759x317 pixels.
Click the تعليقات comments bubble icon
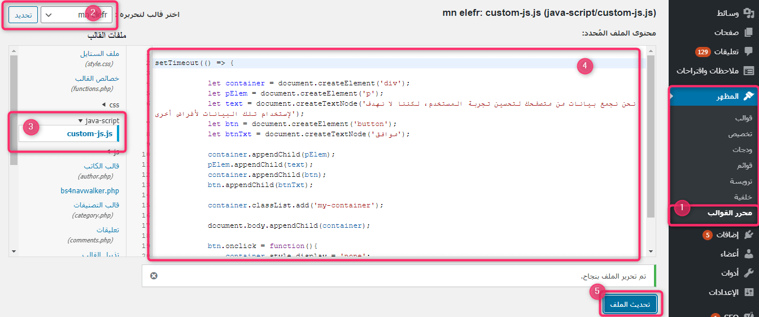748,51
